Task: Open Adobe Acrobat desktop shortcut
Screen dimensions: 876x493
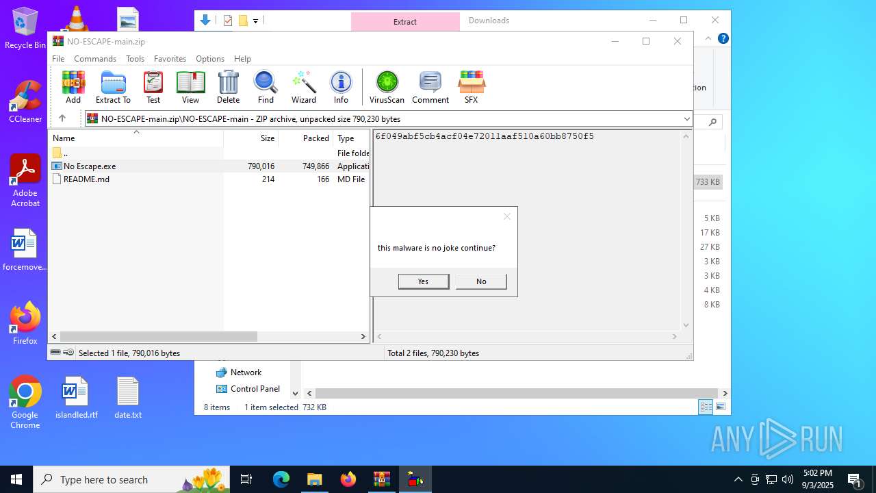Action: coord(25,181)
